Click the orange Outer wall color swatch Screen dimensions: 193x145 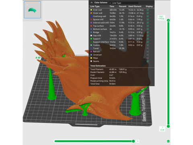pyautogui.click(x=91, y=13)
